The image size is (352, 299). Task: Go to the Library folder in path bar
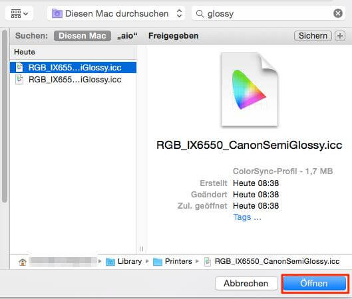pos(124,261)
